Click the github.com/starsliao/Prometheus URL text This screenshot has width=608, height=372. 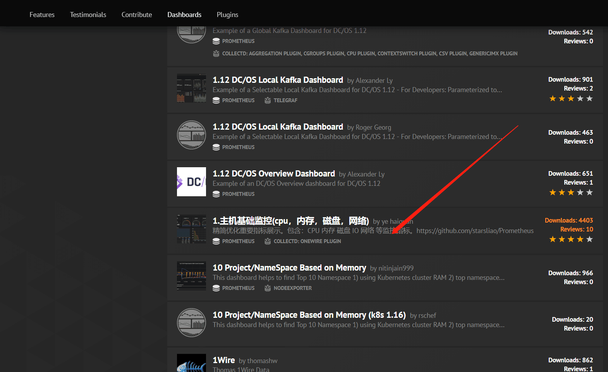(475, 231)
